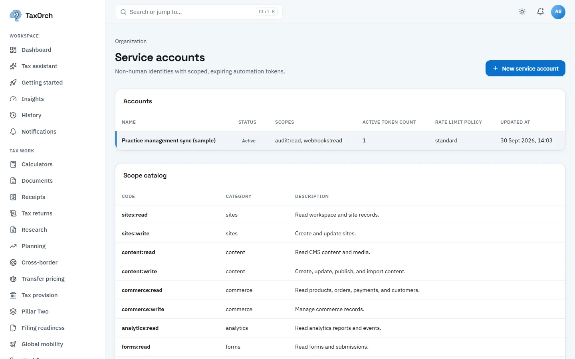Viewport: 575px width, 359px height.
Task: Open the Planning trend icon
Action: pos(13,246)
